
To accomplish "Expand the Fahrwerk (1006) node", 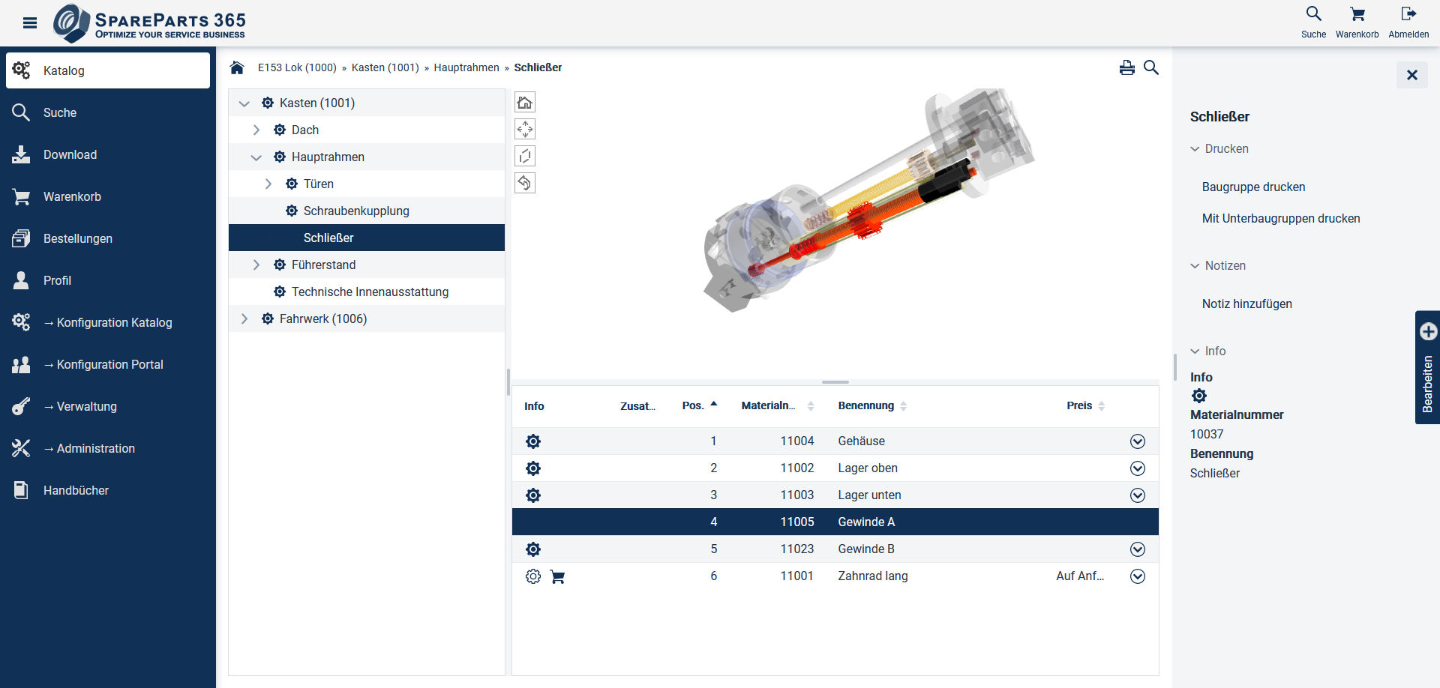I will pos(244,319).
